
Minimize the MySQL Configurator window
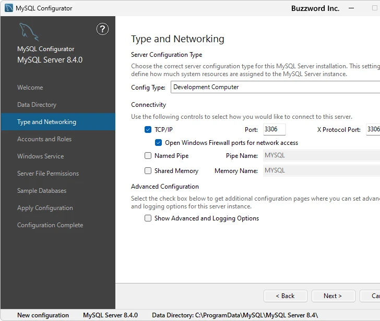coord(351,8)
